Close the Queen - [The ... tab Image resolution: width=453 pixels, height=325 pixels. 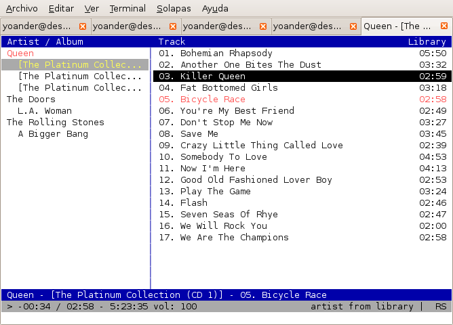click(444, 26)
